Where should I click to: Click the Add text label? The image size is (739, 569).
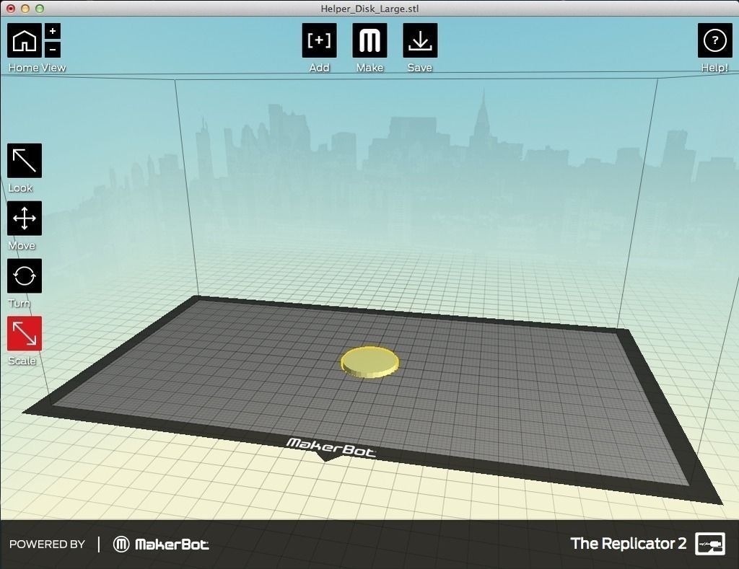point(319,68)
